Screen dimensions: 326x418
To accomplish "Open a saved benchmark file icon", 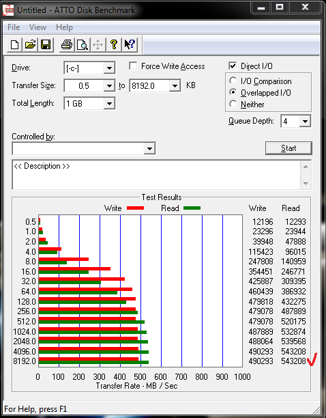I will click(30, 44).
